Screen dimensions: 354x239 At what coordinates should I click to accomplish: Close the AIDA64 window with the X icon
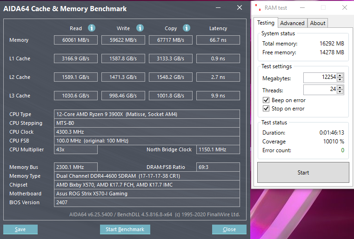coord(240,8)
